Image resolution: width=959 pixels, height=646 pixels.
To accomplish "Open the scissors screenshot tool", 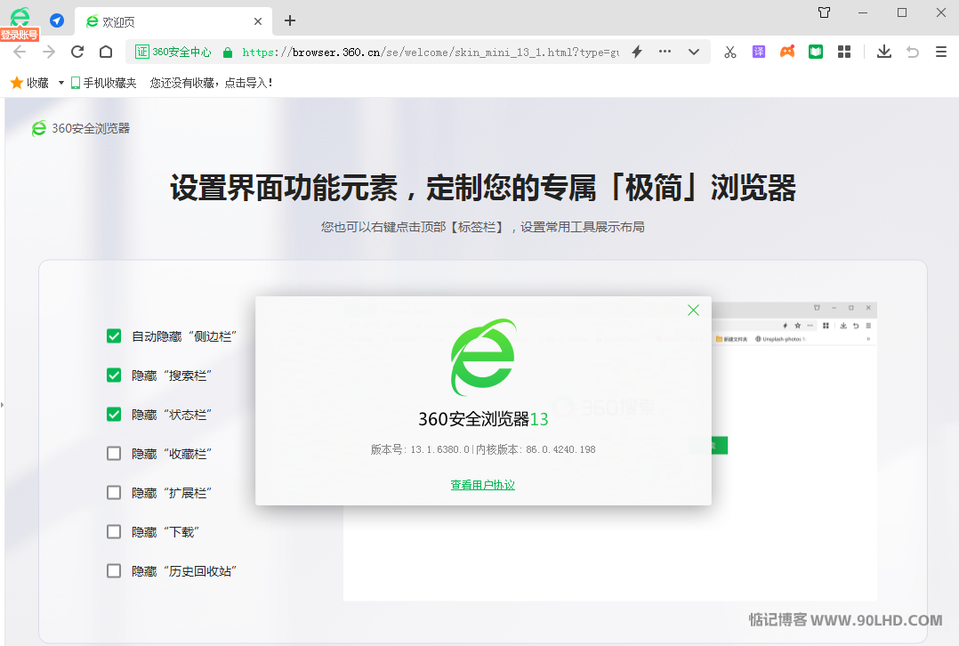I will pyautogui.click(x=730, y=52).
